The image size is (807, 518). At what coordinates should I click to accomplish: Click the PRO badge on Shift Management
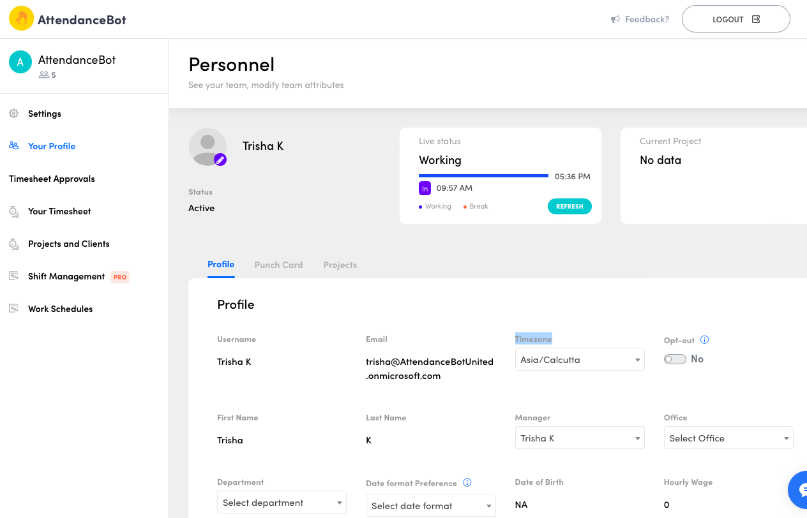tap(120, 277)
